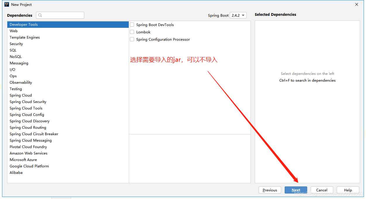Open the Alibaba category
366x199 pixels.
pos(68,173)
